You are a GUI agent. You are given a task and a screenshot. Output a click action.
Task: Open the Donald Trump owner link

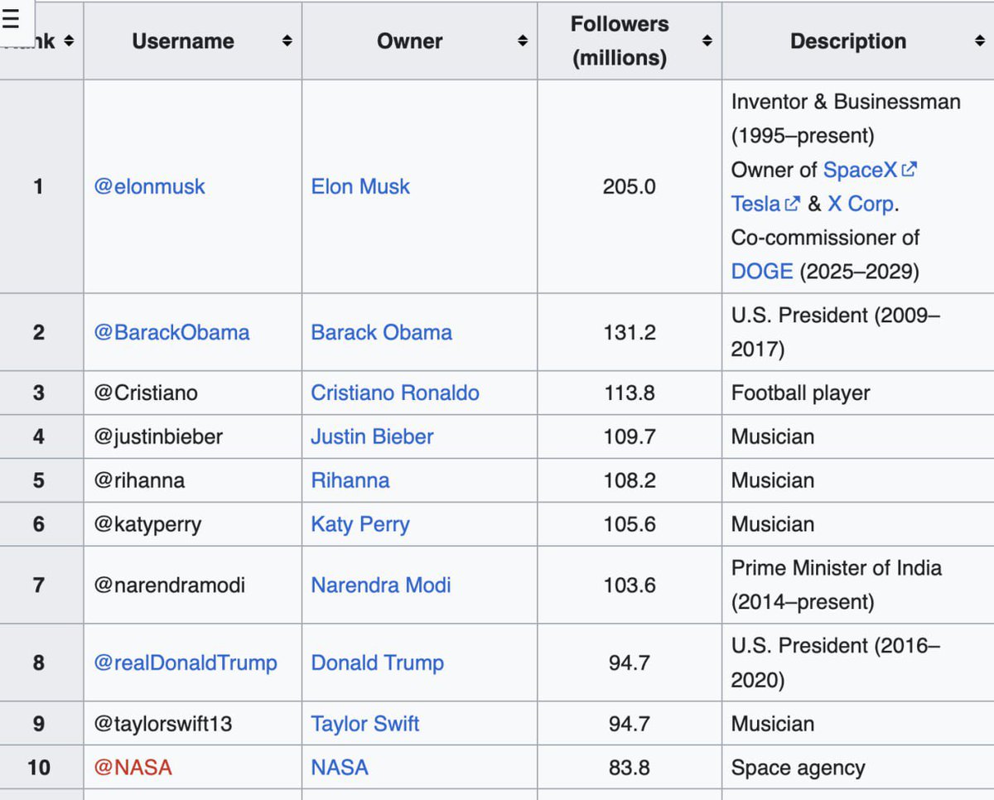click(x=377, y=663)
